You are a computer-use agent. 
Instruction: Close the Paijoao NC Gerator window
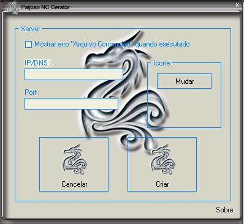pos(237,5)
